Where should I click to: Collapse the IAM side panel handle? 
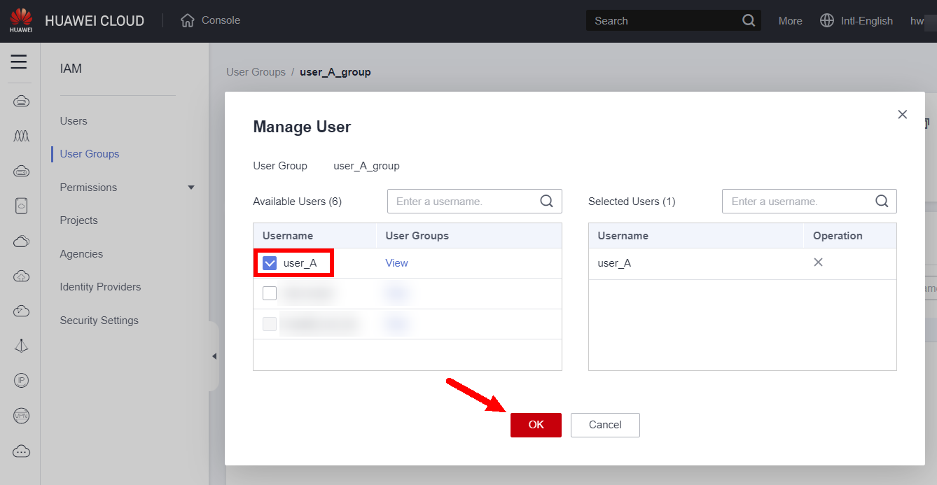coord(214,356)
